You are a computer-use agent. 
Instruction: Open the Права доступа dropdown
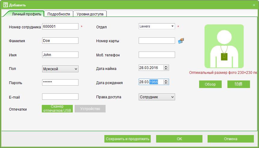click(x=157, y=97)
